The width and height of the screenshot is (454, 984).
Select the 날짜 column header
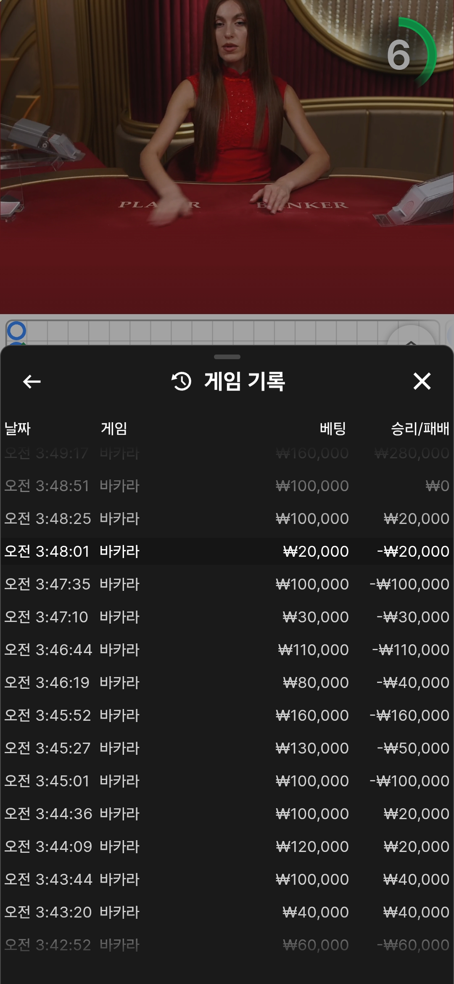coord(17,429)
